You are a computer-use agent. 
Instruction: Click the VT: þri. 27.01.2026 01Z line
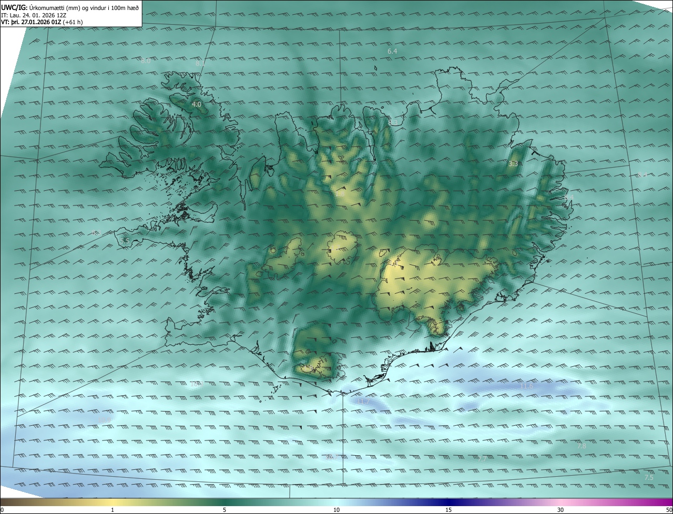point(31,22)
